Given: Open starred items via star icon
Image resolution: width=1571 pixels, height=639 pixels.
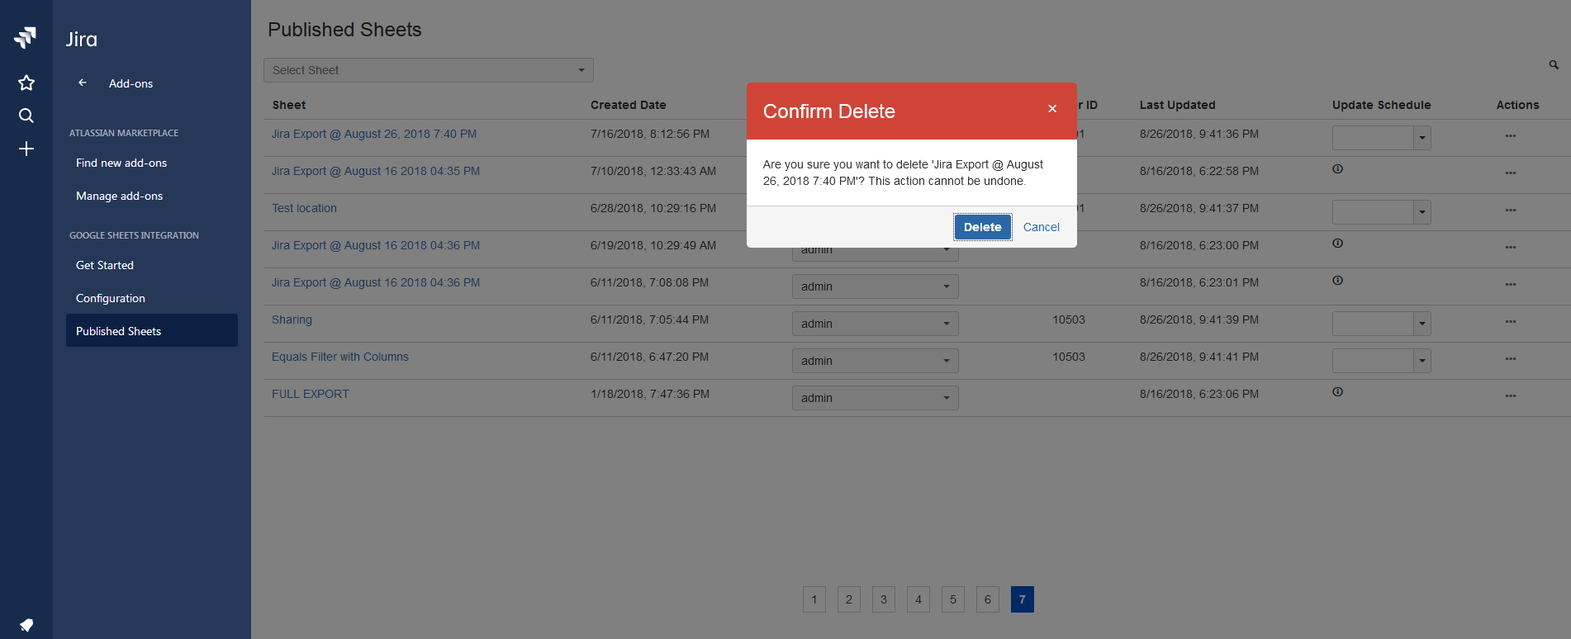Looking at the screenshot, I should click(26, 83).
